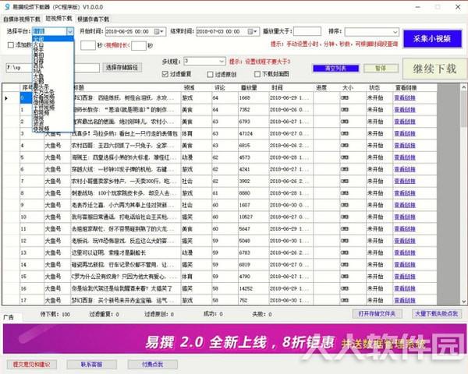The height and width of the screenshot is (374, 468).
Task: Expand the 排序 dropdown
Action: click(x=395, y=32)
